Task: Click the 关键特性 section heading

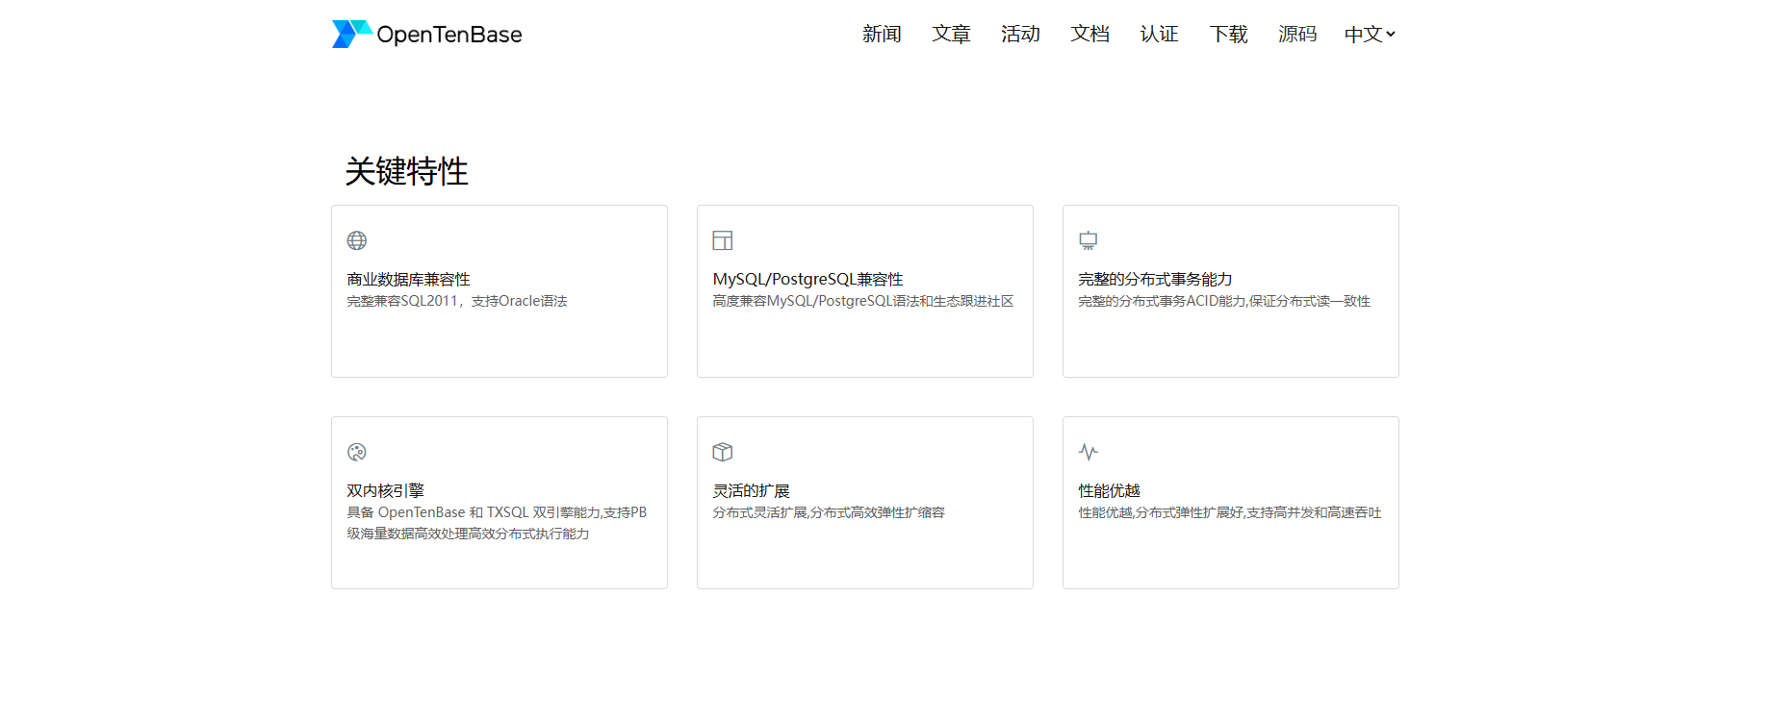Action: pyautogui.click(x=406, y=171)
